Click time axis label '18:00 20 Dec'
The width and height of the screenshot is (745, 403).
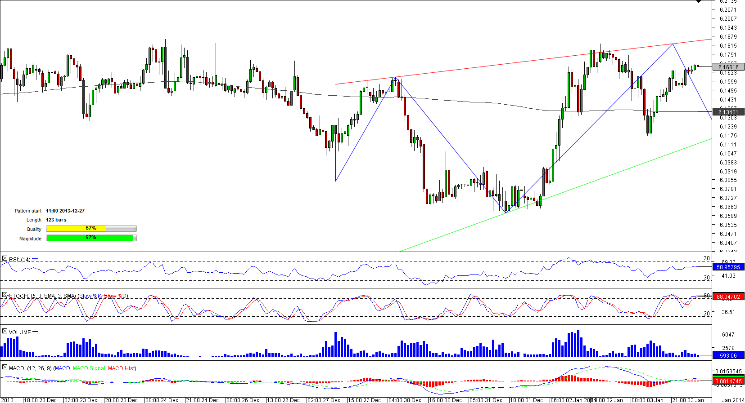tap(40, 400)
